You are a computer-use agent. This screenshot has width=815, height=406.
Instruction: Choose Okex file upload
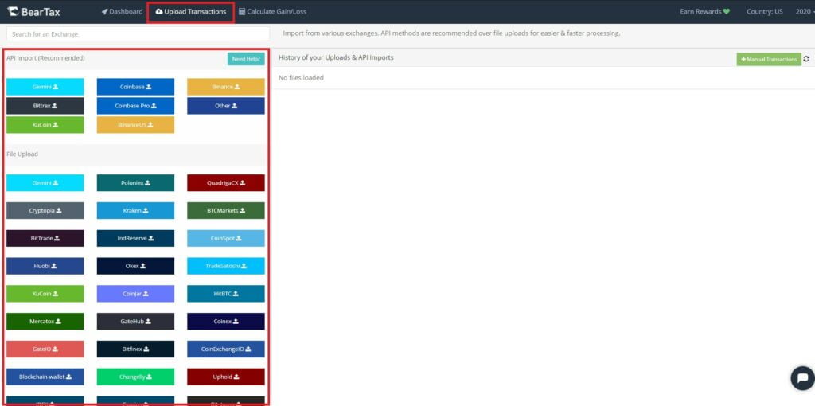(x=135, y=266)
